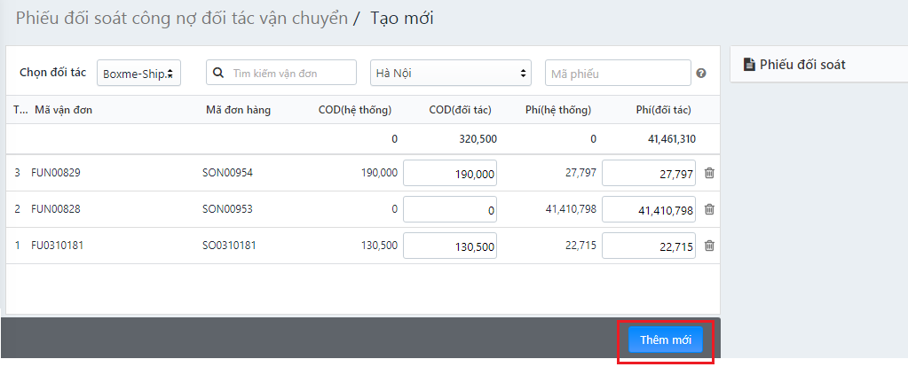Delete the FU0310181 row with trash icon

tap(709, 246)
